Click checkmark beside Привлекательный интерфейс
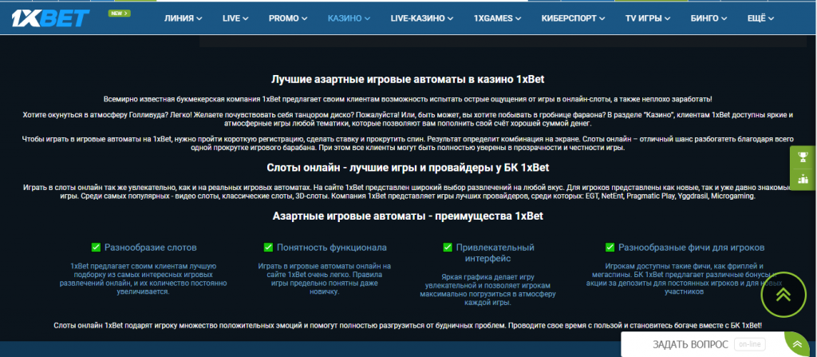The width and height of the screenshot is (817, 357). pyautogui.click(x=447, y=248)
